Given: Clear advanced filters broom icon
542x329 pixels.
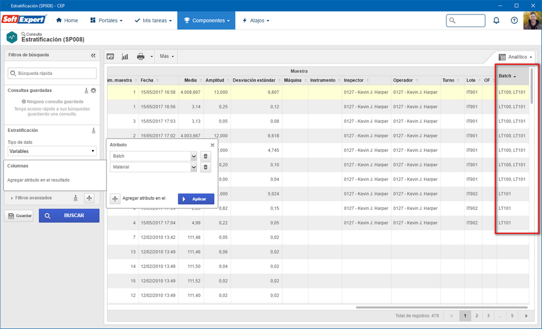Looking at the screenshot, I should (x=76, y=198).
